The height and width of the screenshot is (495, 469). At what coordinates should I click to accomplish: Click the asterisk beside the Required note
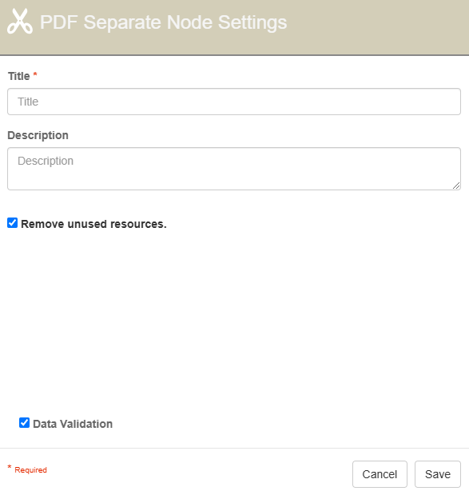tap(10, 467)
